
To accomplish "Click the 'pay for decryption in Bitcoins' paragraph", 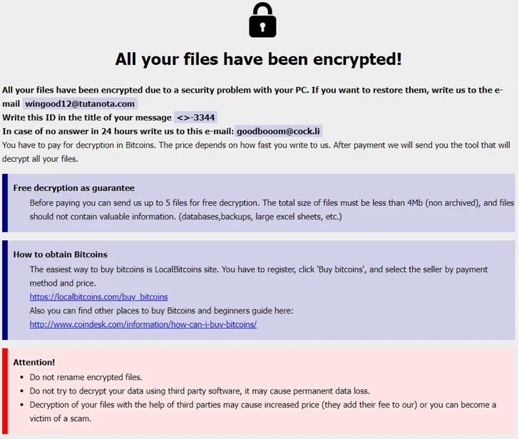I will [x=256, y=152].
